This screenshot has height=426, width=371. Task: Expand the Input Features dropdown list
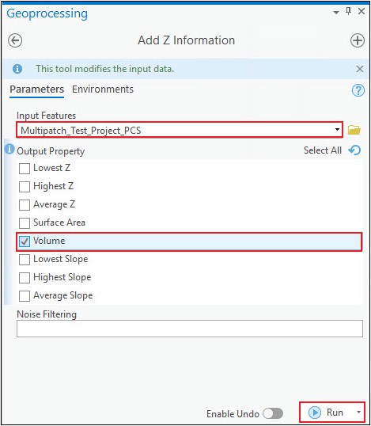[337, 129]
